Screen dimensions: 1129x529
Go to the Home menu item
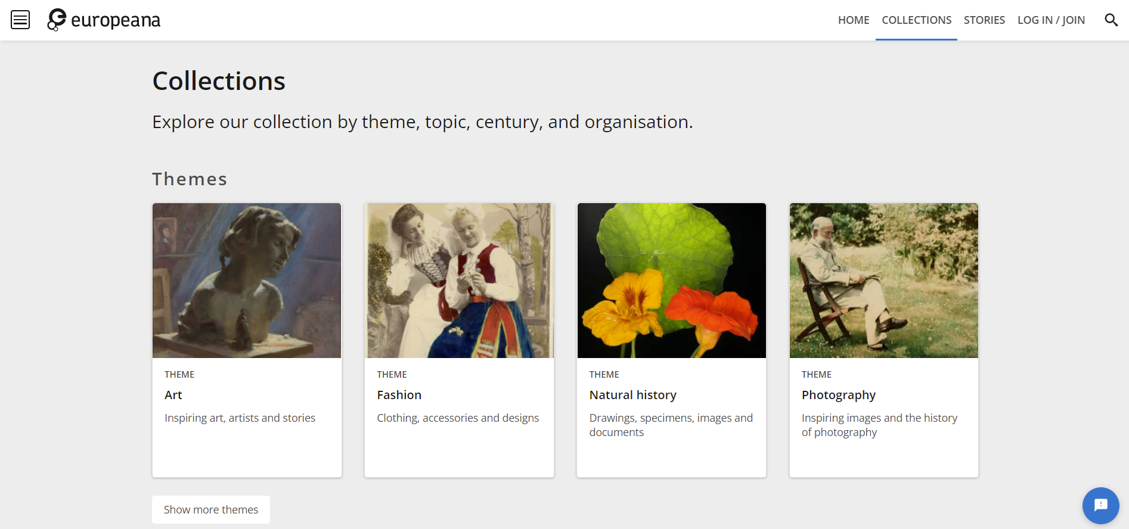coord(853,20)
